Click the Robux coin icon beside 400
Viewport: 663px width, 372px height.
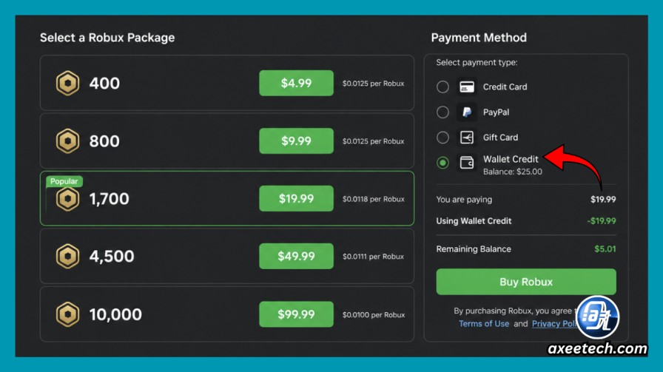click(x=67, y=84)
